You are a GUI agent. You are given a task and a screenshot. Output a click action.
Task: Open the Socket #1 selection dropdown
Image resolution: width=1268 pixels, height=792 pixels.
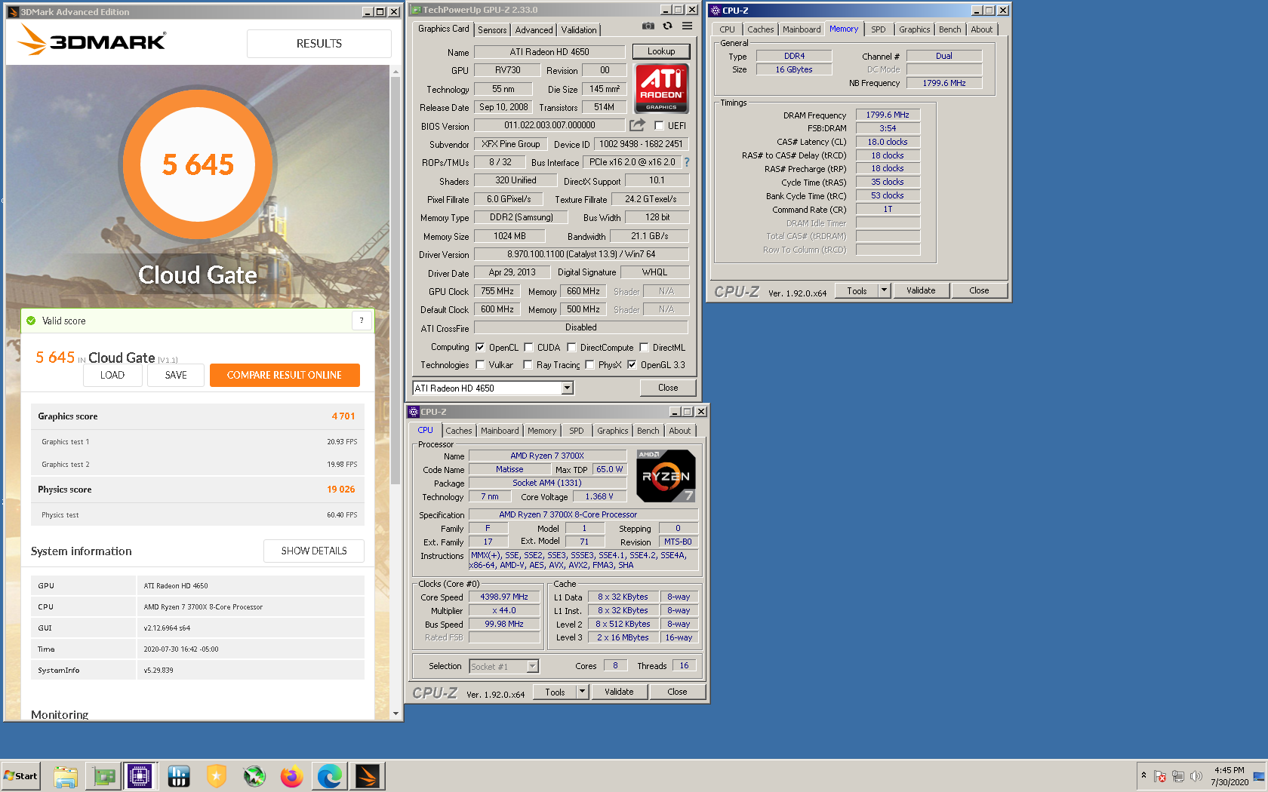click(x=532, y=666)
